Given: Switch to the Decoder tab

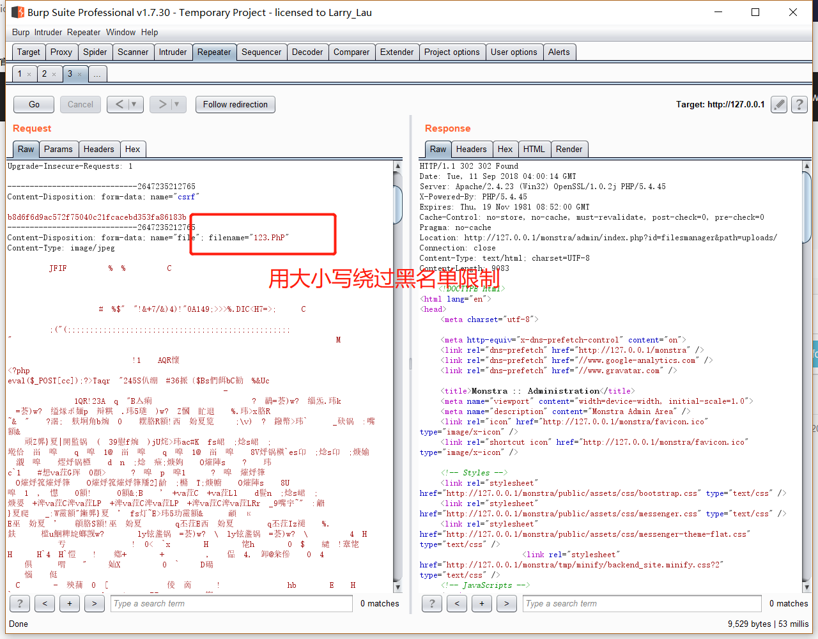Looking at the screenshot, I should tap(307, 52).
